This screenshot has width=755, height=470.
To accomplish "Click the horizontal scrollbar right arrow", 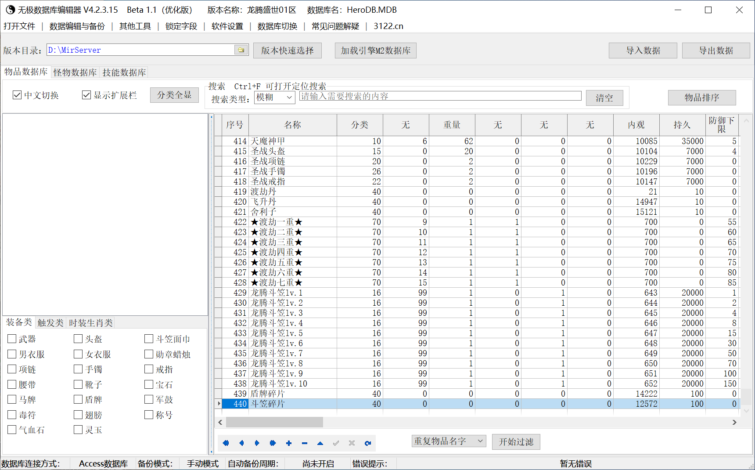I will coord(734,422).
